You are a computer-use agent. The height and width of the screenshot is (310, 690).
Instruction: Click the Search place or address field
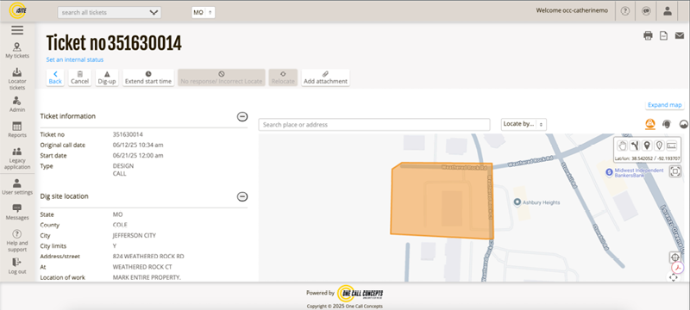coord(374,125)
